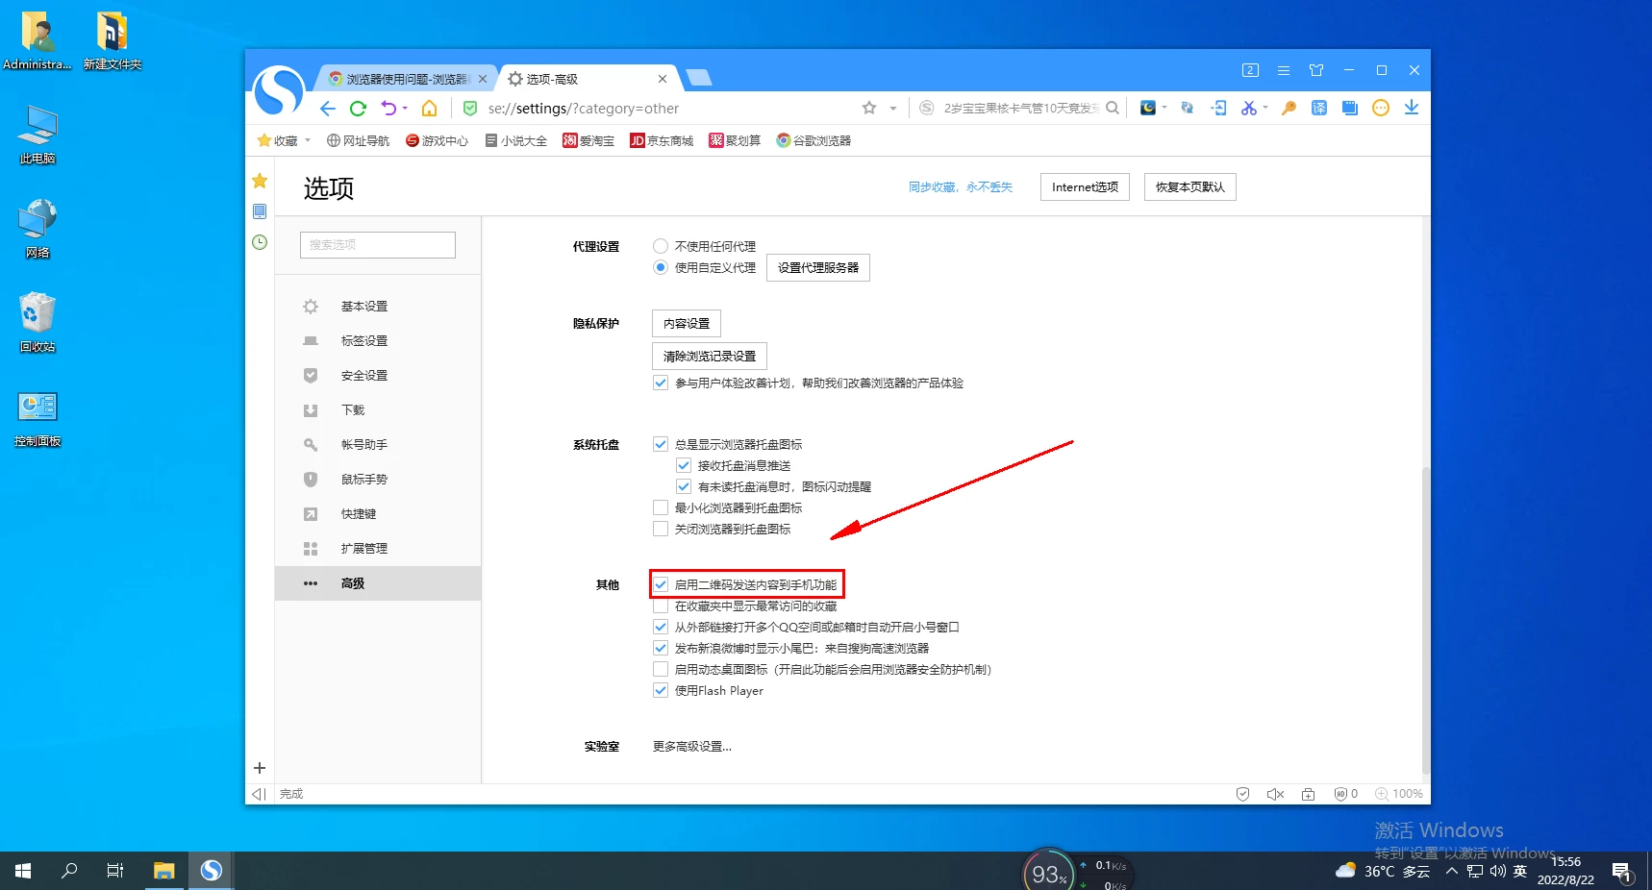Image resolution: width=1652 pixels, height=890 pixels.
Task: Open the home page icon
Action: coord(430,109)
